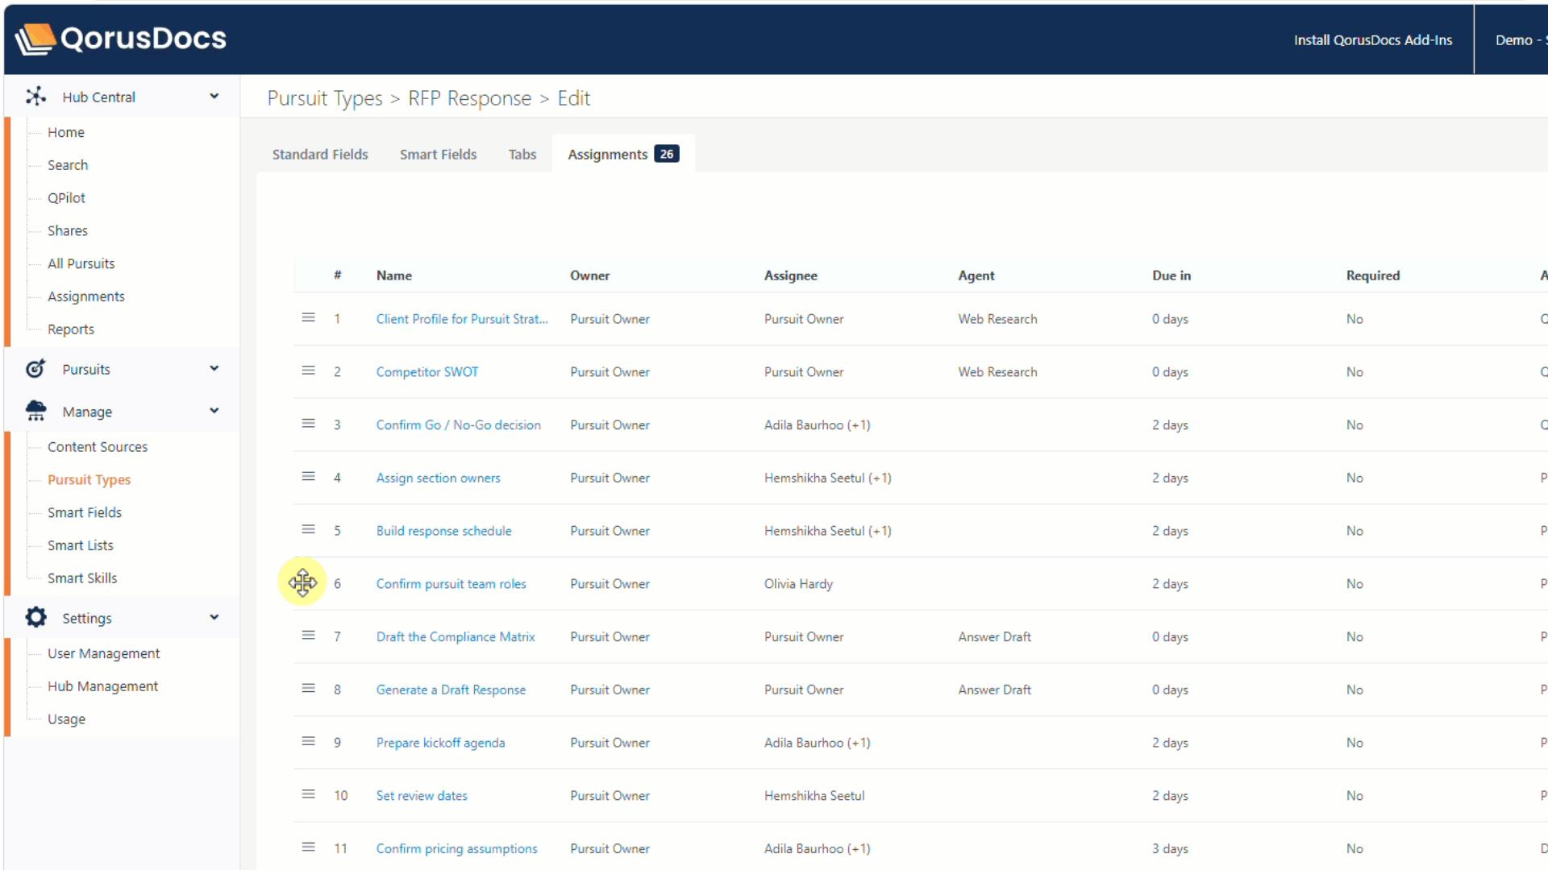Click drag handle for Confirm Go / No-Go row
This screenshot has height=870, width=1548.
click(x=308, y=425)
